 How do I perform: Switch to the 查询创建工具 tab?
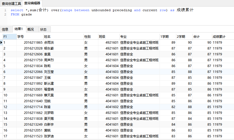(11, 3)
